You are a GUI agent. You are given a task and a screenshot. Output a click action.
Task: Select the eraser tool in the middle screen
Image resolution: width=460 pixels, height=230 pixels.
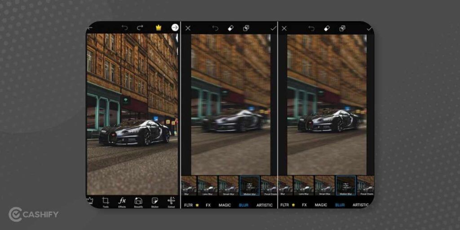coord(230,28)
